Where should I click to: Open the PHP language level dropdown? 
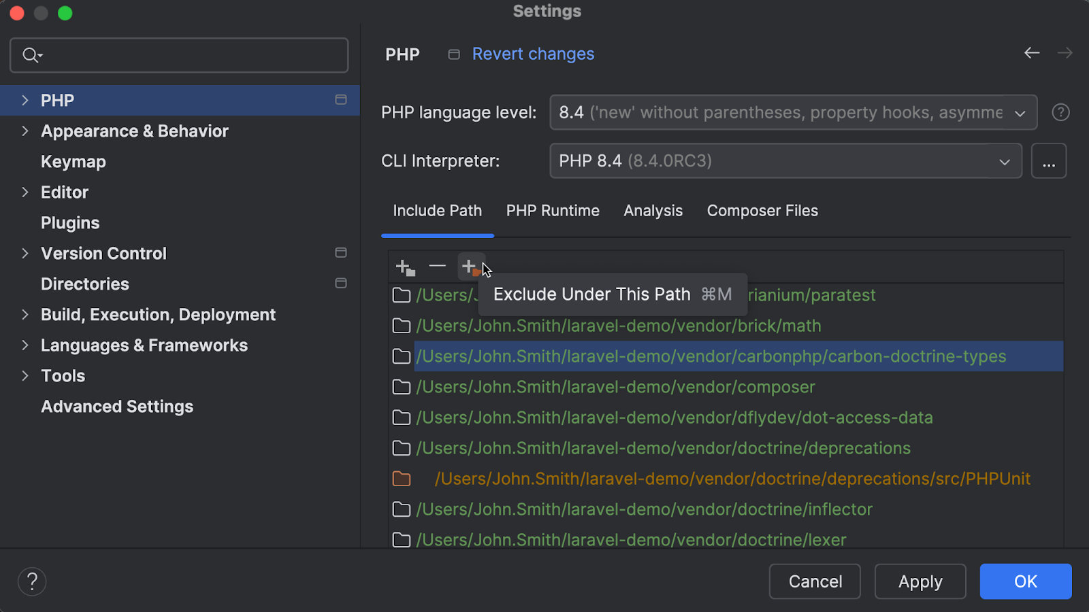point(1019,112)
